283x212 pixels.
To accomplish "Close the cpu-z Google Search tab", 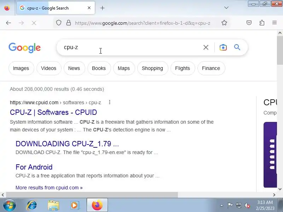I will 89,8.
